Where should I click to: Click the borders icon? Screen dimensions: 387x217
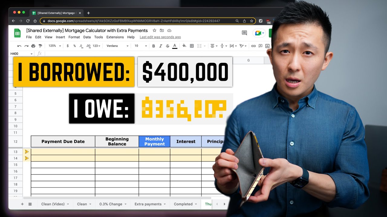click(x=191, y=46)
